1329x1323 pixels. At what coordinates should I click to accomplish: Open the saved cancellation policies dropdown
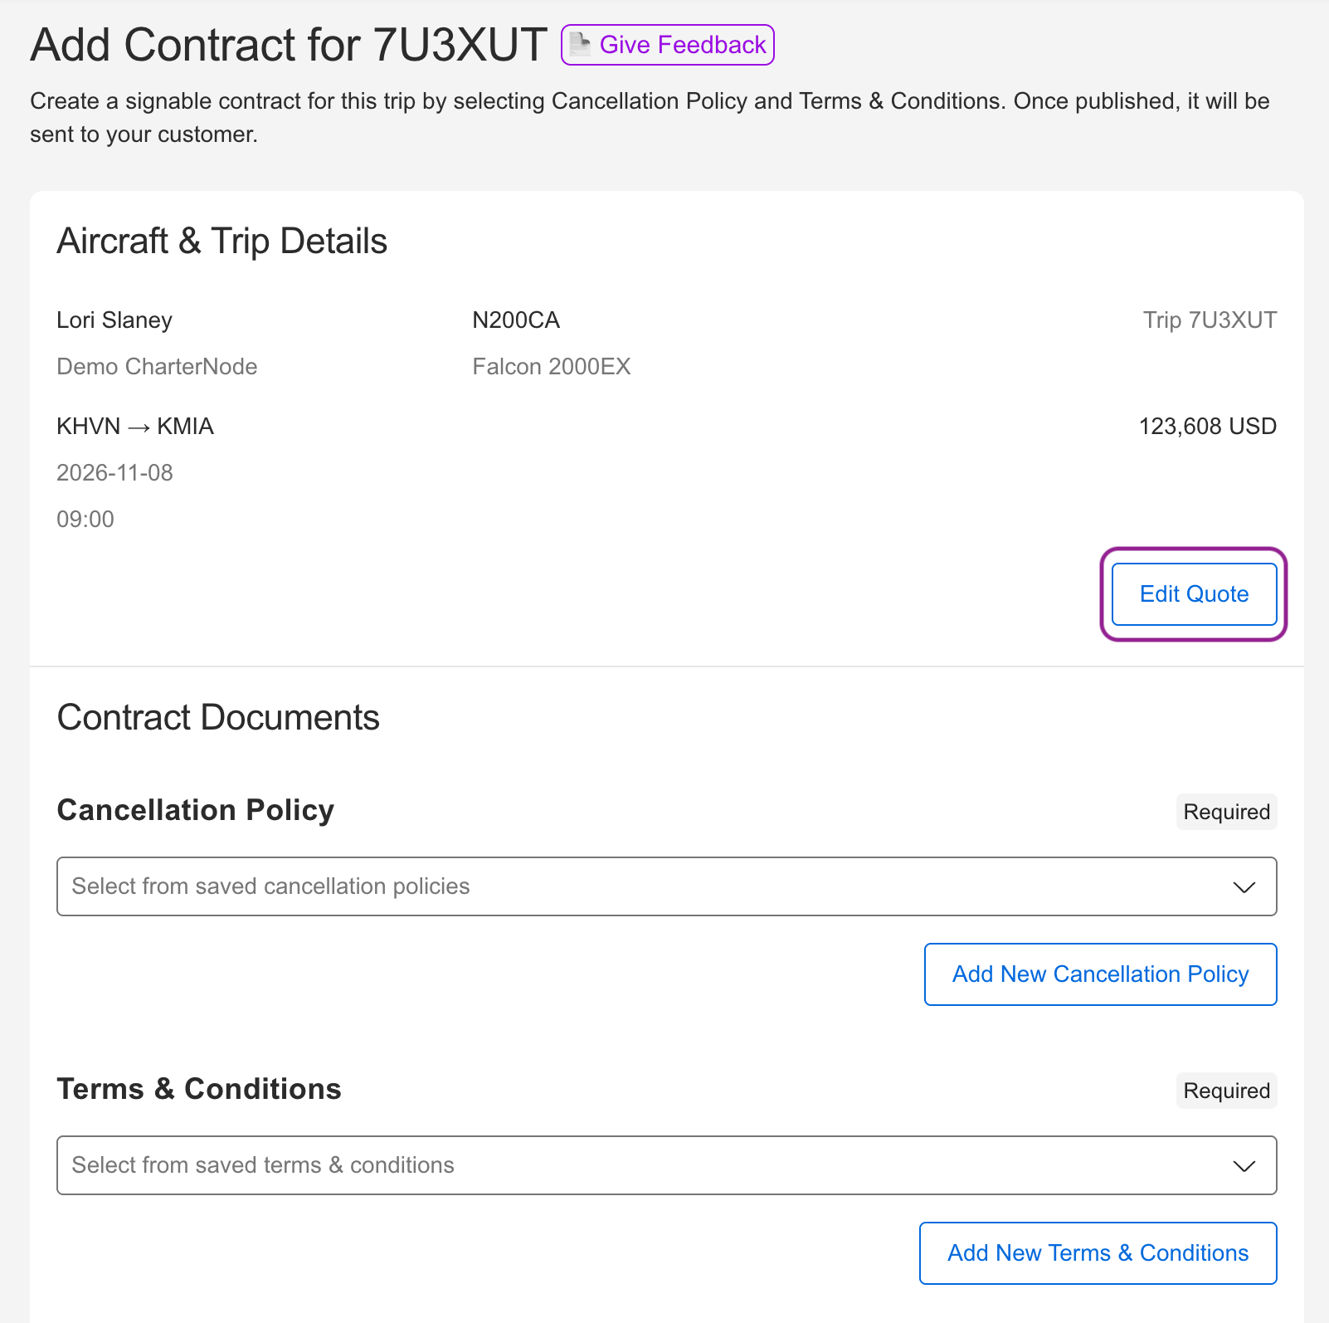coord(667,886)
